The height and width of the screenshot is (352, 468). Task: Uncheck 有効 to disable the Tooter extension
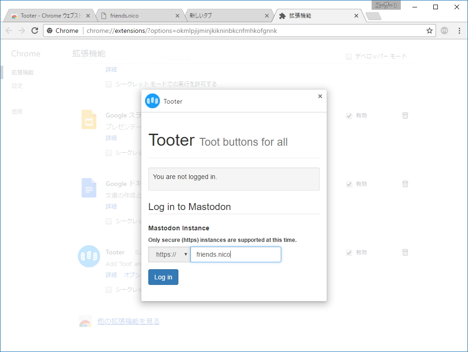pyautogui.click(x=349, y=253)
